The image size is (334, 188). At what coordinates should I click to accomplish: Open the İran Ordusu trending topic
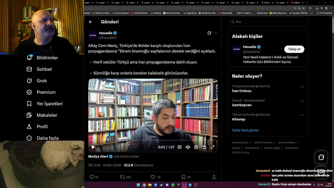click(x=242, y=91)
